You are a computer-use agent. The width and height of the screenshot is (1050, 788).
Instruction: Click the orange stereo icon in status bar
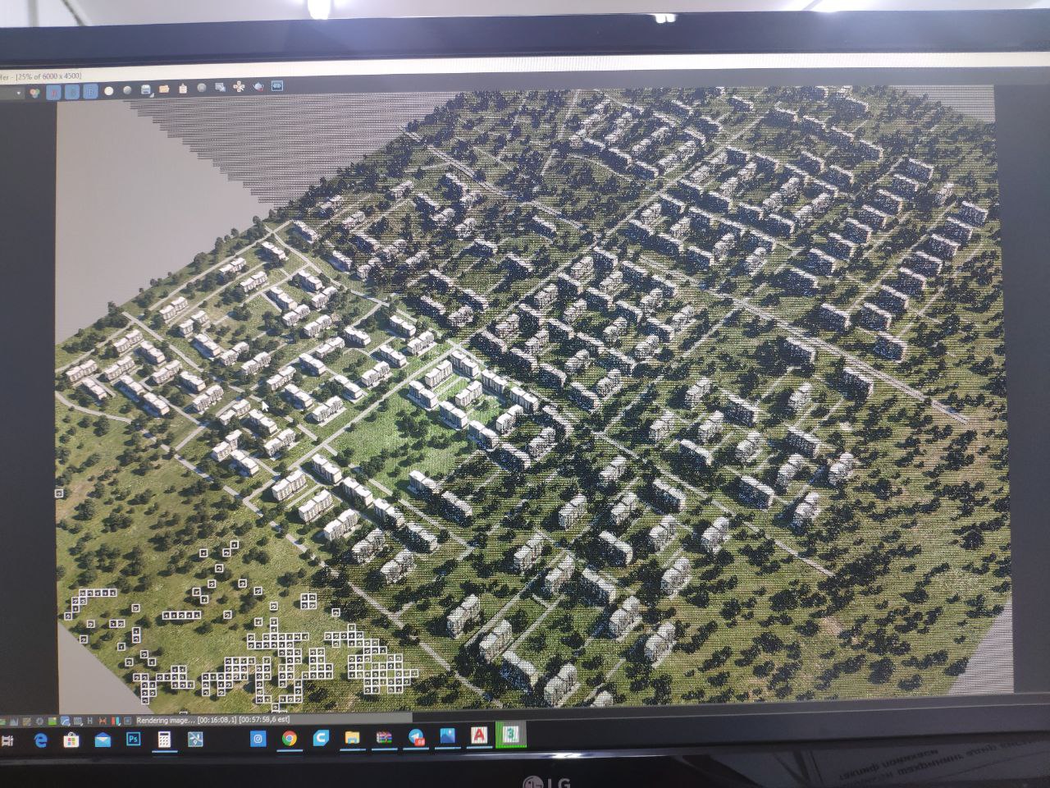(x=103, y=721)
